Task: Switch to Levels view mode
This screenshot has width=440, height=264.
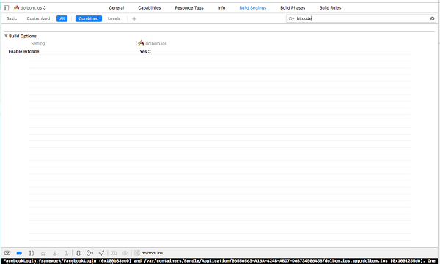Action: pos(114,18)
